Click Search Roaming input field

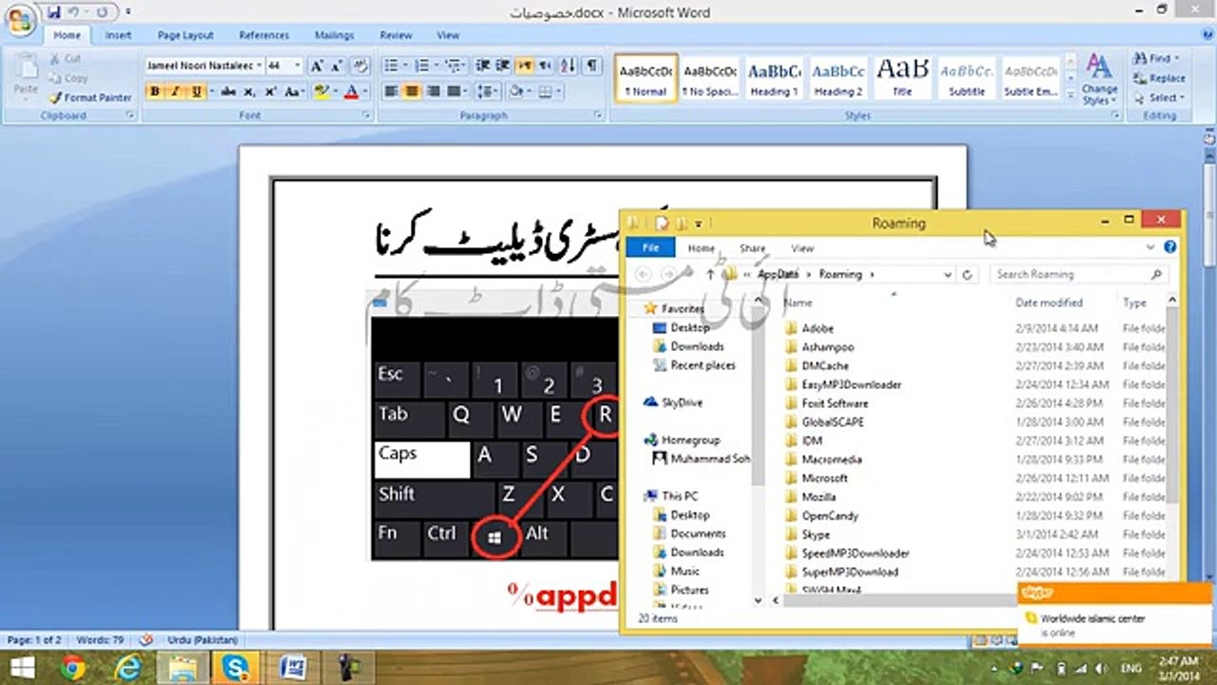(1080, 274)
